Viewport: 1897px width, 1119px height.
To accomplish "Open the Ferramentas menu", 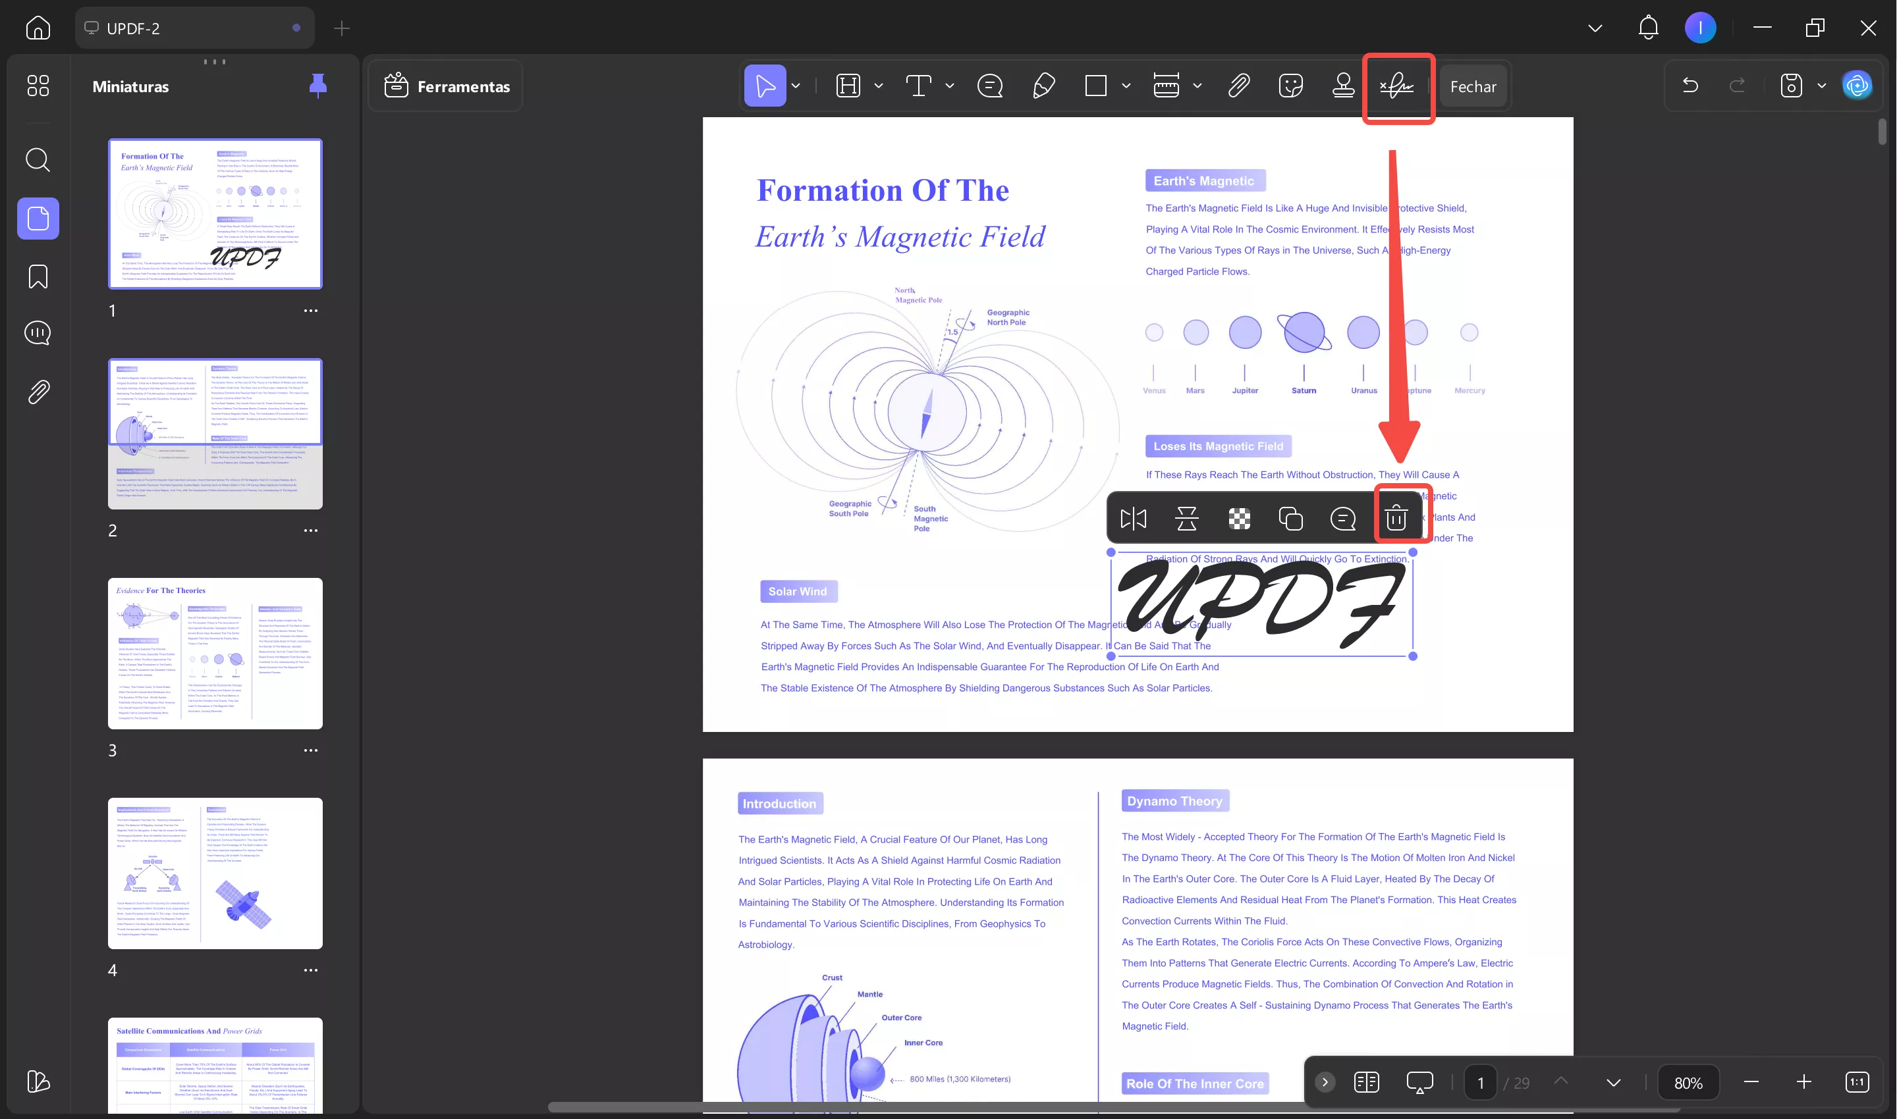I will click(x=447, y=86).
